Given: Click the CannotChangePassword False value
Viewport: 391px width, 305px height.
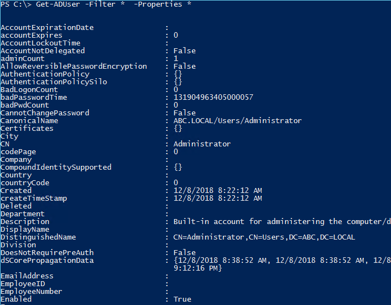Looking at the screenshot, I should click(x=185, y=113).
